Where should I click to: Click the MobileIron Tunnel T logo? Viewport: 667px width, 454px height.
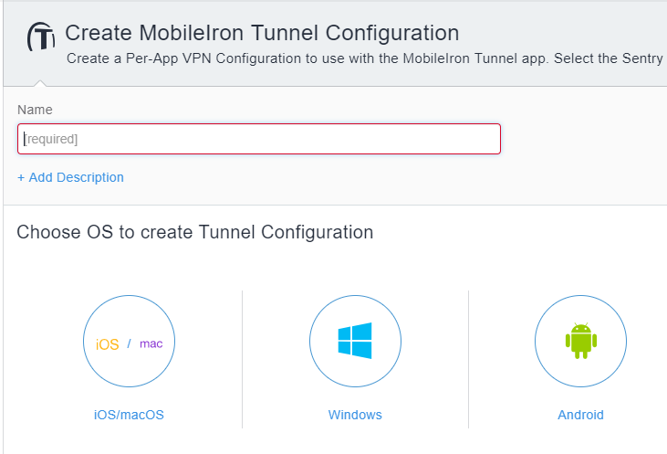(x=41, y=37)
